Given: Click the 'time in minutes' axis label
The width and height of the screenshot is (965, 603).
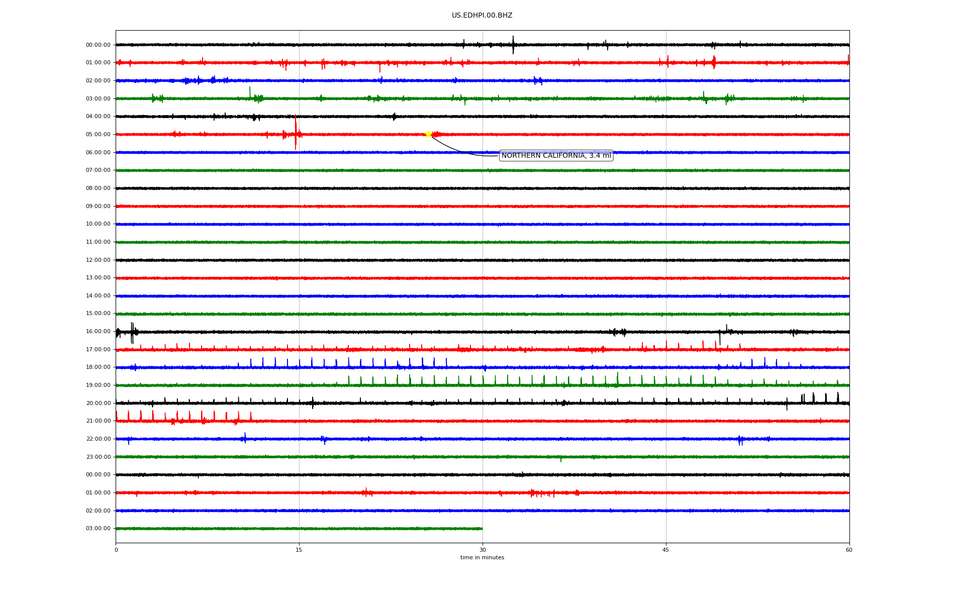Looking at the screenshot, I should [481, 558].
